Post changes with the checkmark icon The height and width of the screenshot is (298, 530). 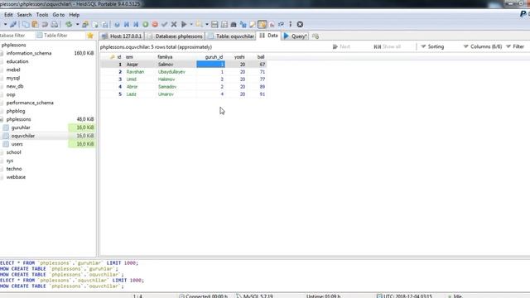point(164,24)
